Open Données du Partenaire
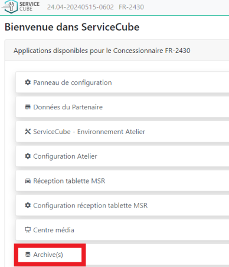Screen dimensions: 229x267 [122, 107]
